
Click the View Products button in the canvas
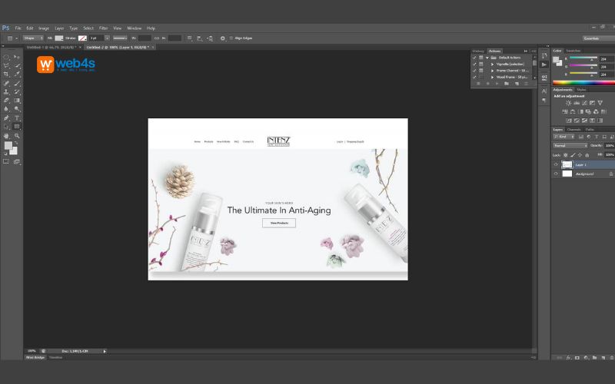coord(278,223)
